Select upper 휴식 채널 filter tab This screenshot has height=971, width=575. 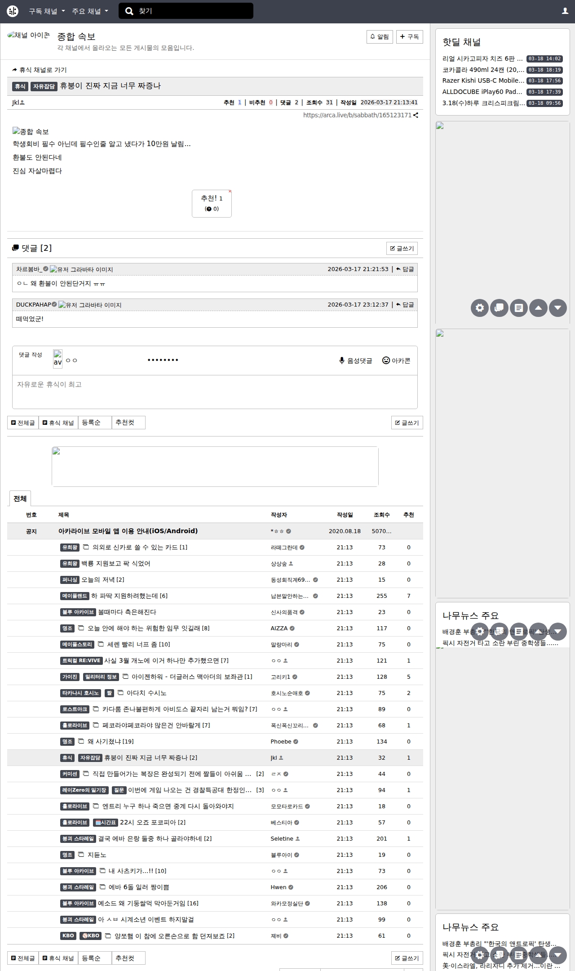click(x=58, y=423)
